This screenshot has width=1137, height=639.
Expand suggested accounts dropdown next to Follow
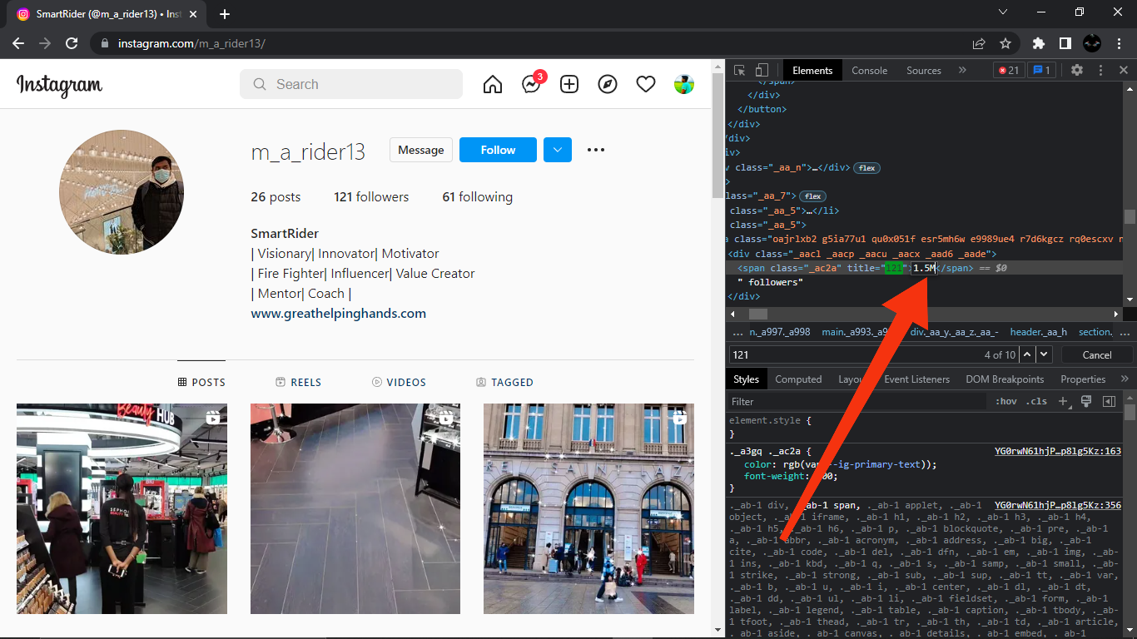(x=558, y=150)
